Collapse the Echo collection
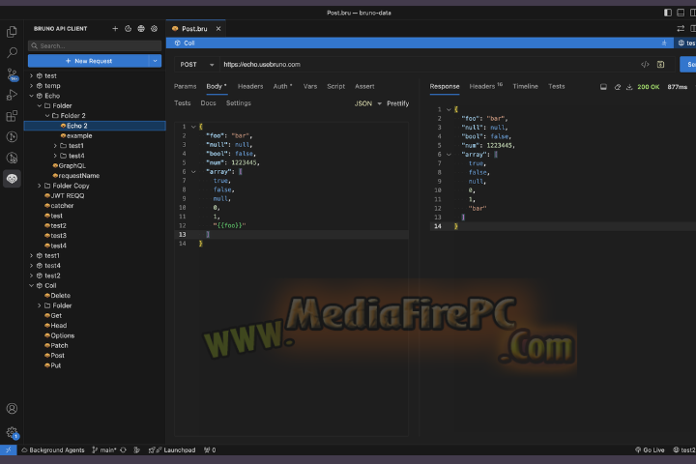The height and width of the screenshot is (464, 696). (31, 96)
